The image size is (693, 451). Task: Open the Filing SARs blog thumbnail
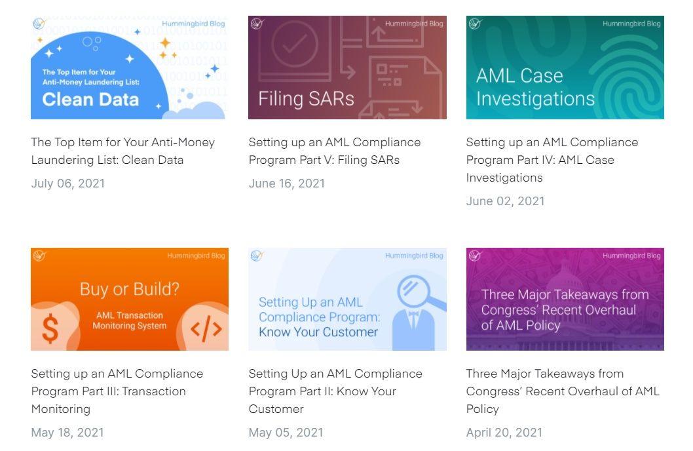tap(347, 68)
